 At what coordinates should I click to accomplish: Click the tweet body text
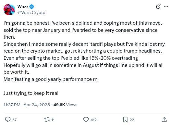coord(84,58)
